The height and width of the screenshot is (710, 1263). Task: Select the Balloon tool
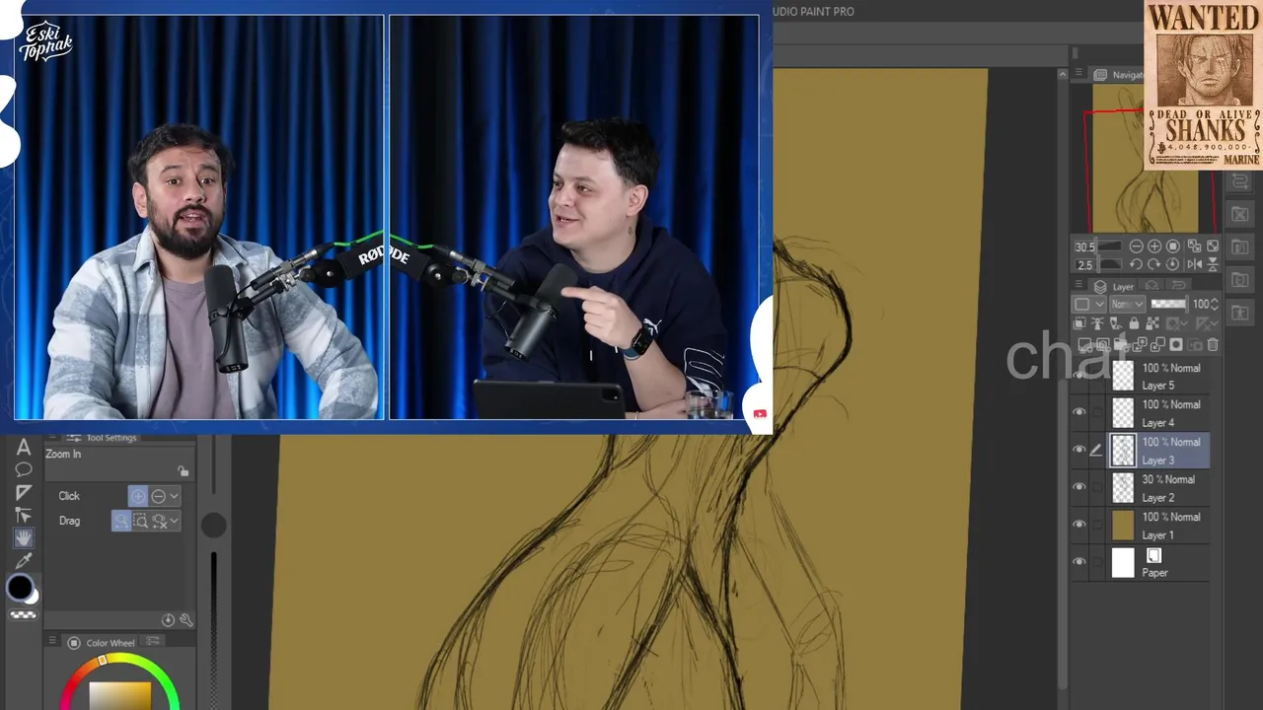(24, 470)
